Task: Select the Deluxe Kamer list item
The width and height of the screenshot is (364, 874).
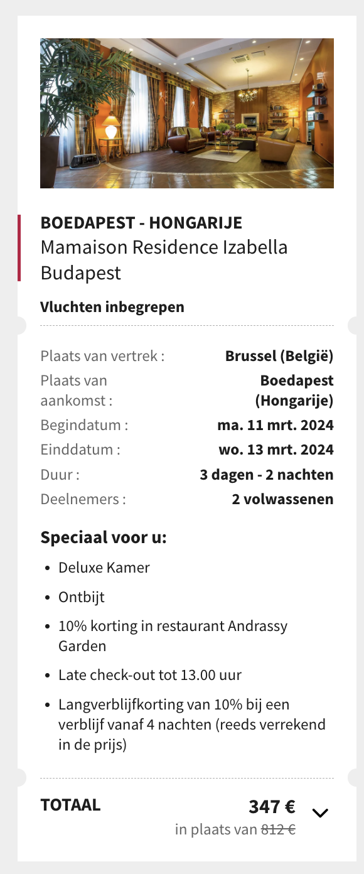Action: coord(104,568)
